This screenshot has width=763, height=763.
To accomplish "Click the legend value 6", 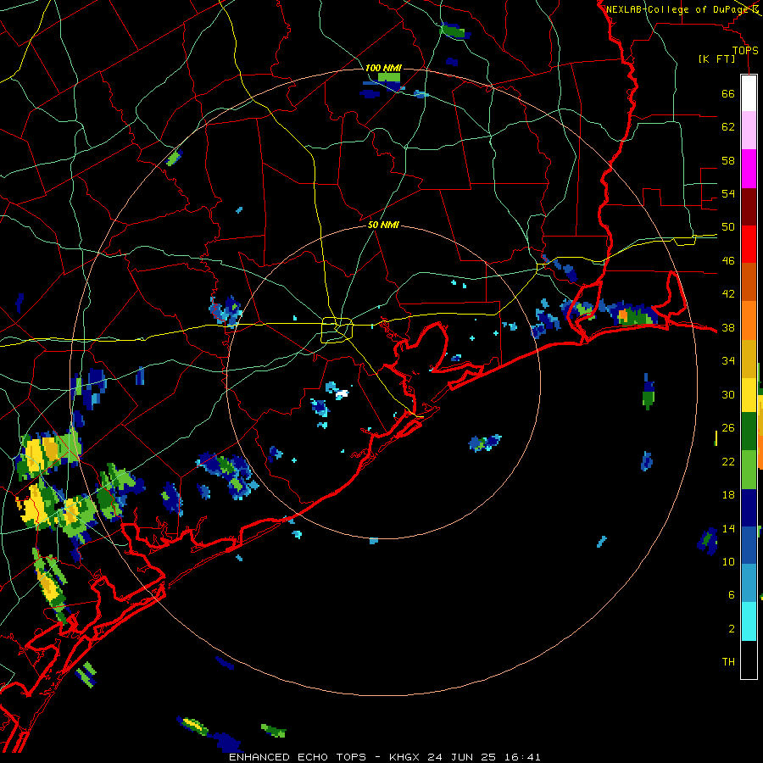I will tap(731, 595).
